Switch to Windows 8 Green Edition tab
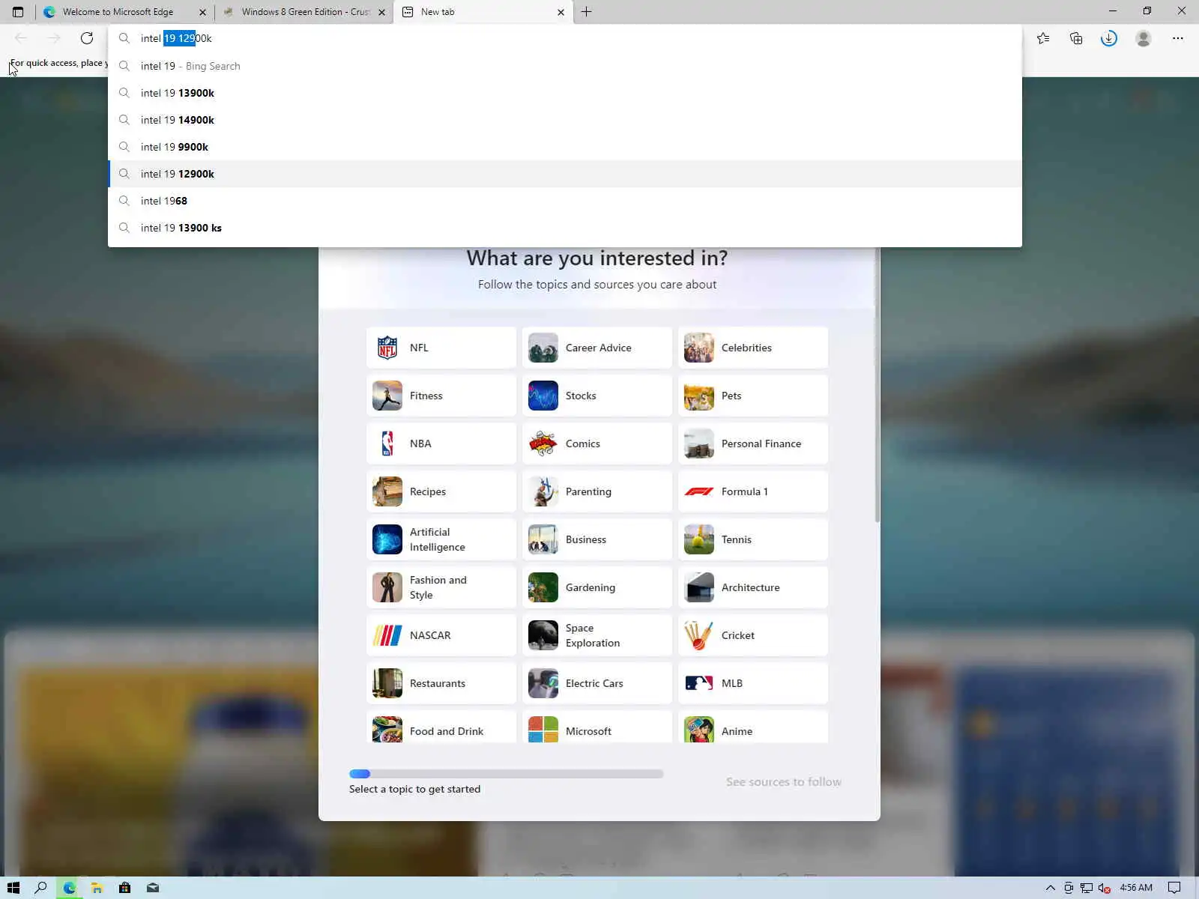The image size is (1199, 899). [x=304, y=12]
